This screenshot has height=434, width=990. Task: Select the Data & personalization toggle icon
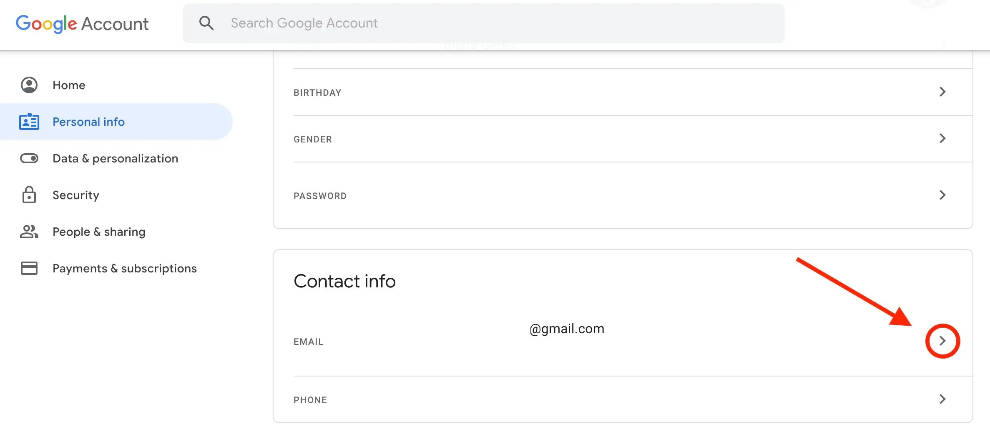pos(28,158)
